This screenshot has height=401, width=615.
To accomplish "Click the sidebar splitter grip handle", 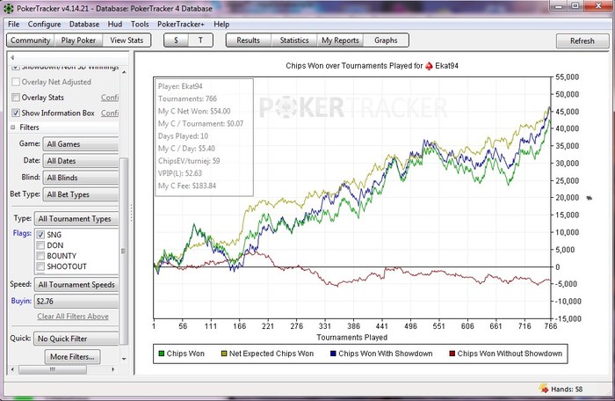I will coord(131,213).
